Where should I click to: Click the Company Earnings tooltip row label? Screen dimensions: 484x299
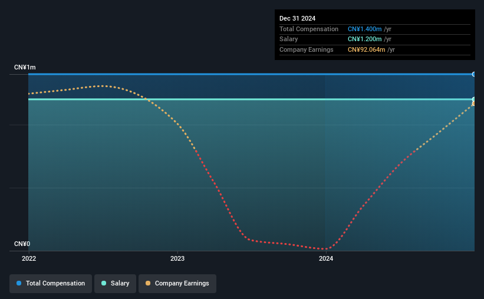pos(306,49)
